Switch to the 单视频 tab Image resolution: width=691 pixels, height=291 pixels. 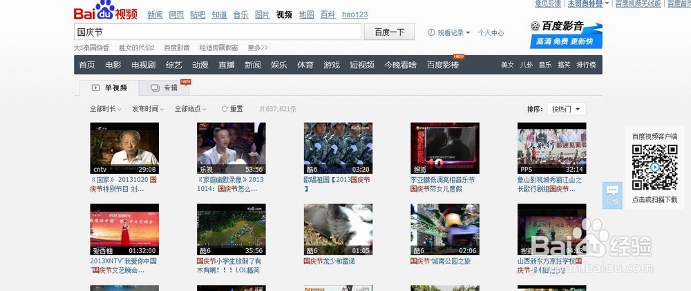click(x=109, y=88)
